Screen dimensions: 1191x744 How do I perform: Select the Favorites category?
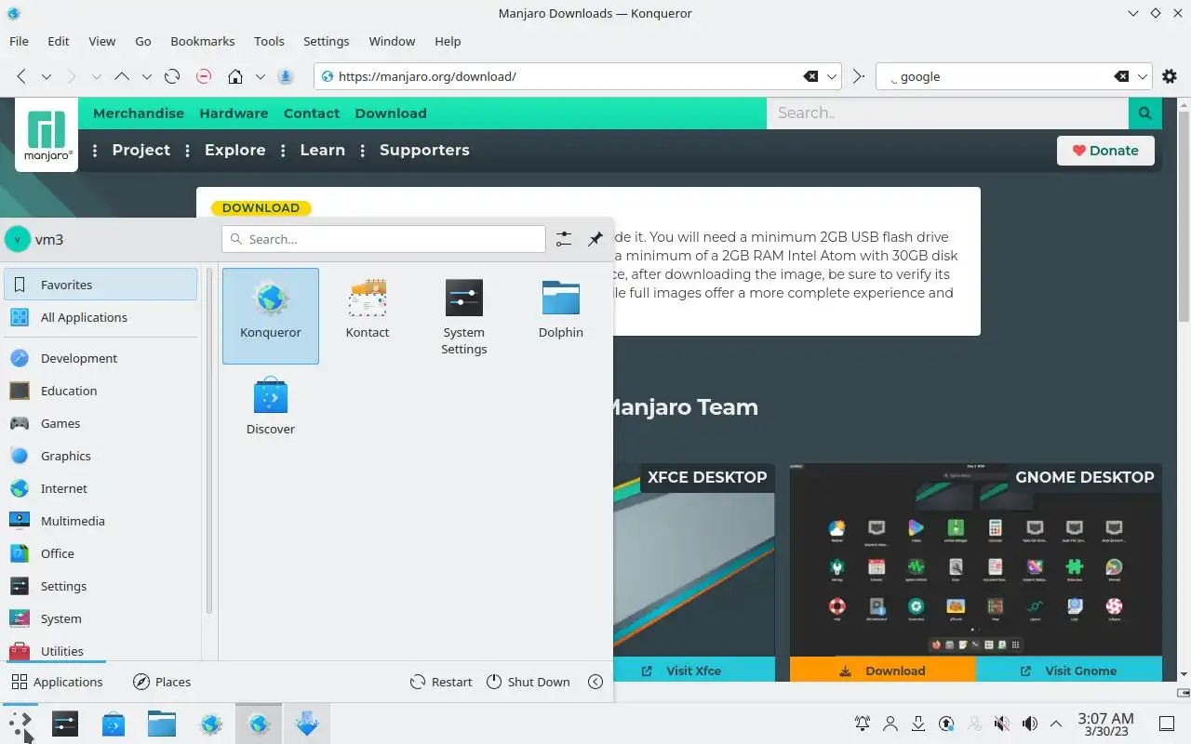pos(100,285)
